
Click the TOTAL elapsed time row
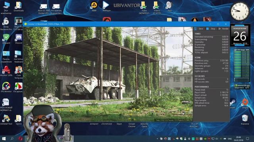coord(212,52)
